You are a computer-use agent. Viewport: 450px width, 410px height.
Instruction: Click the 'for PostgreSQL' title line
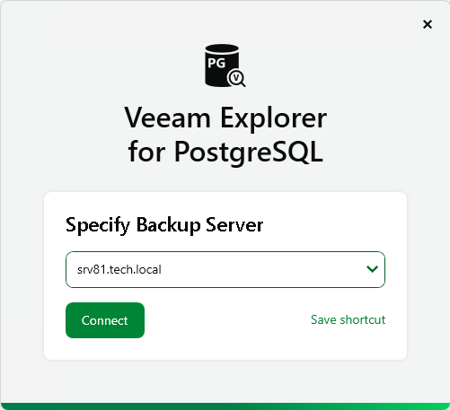pos(225,152)
